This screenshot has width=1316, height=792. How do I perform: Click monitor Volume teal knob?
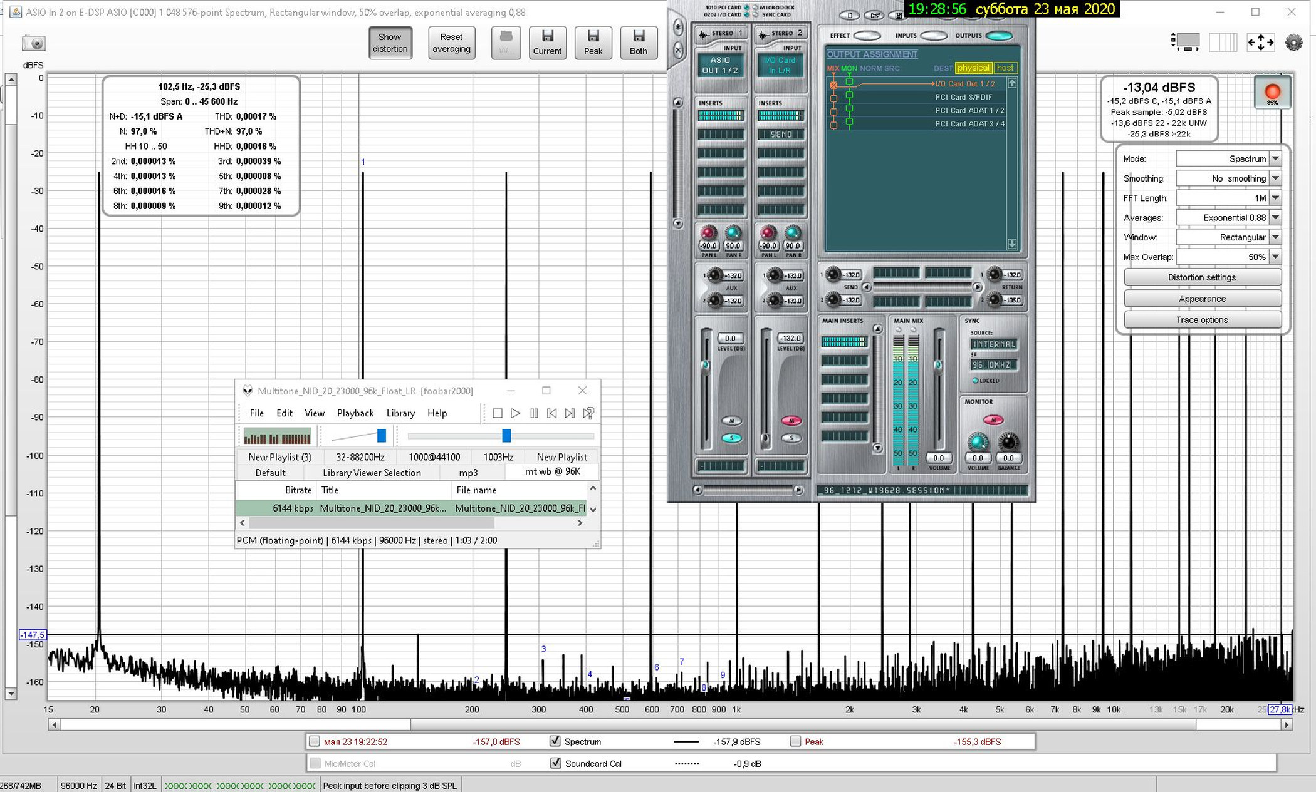(x=978, y=442)
